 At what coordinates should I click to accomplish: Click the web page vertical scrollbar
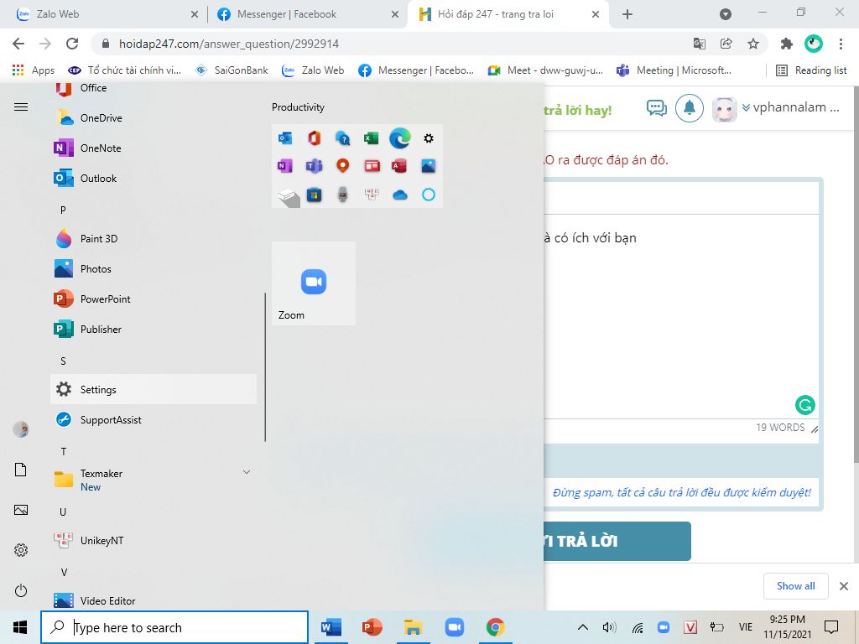(x=856, y=274)
